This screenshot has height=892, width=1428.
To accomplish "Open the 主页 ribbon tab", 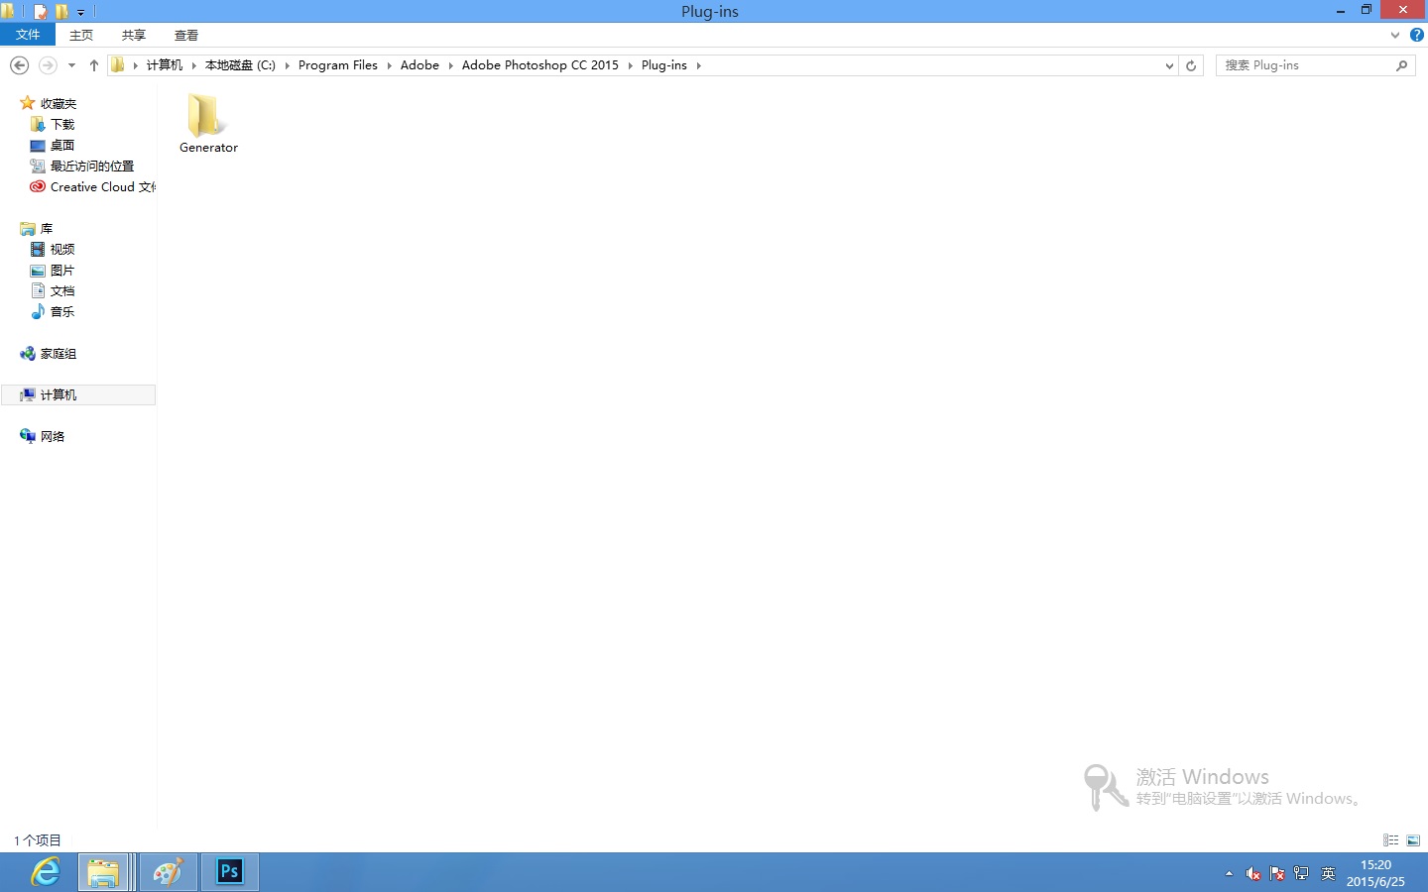I will [x=81, y=35].
